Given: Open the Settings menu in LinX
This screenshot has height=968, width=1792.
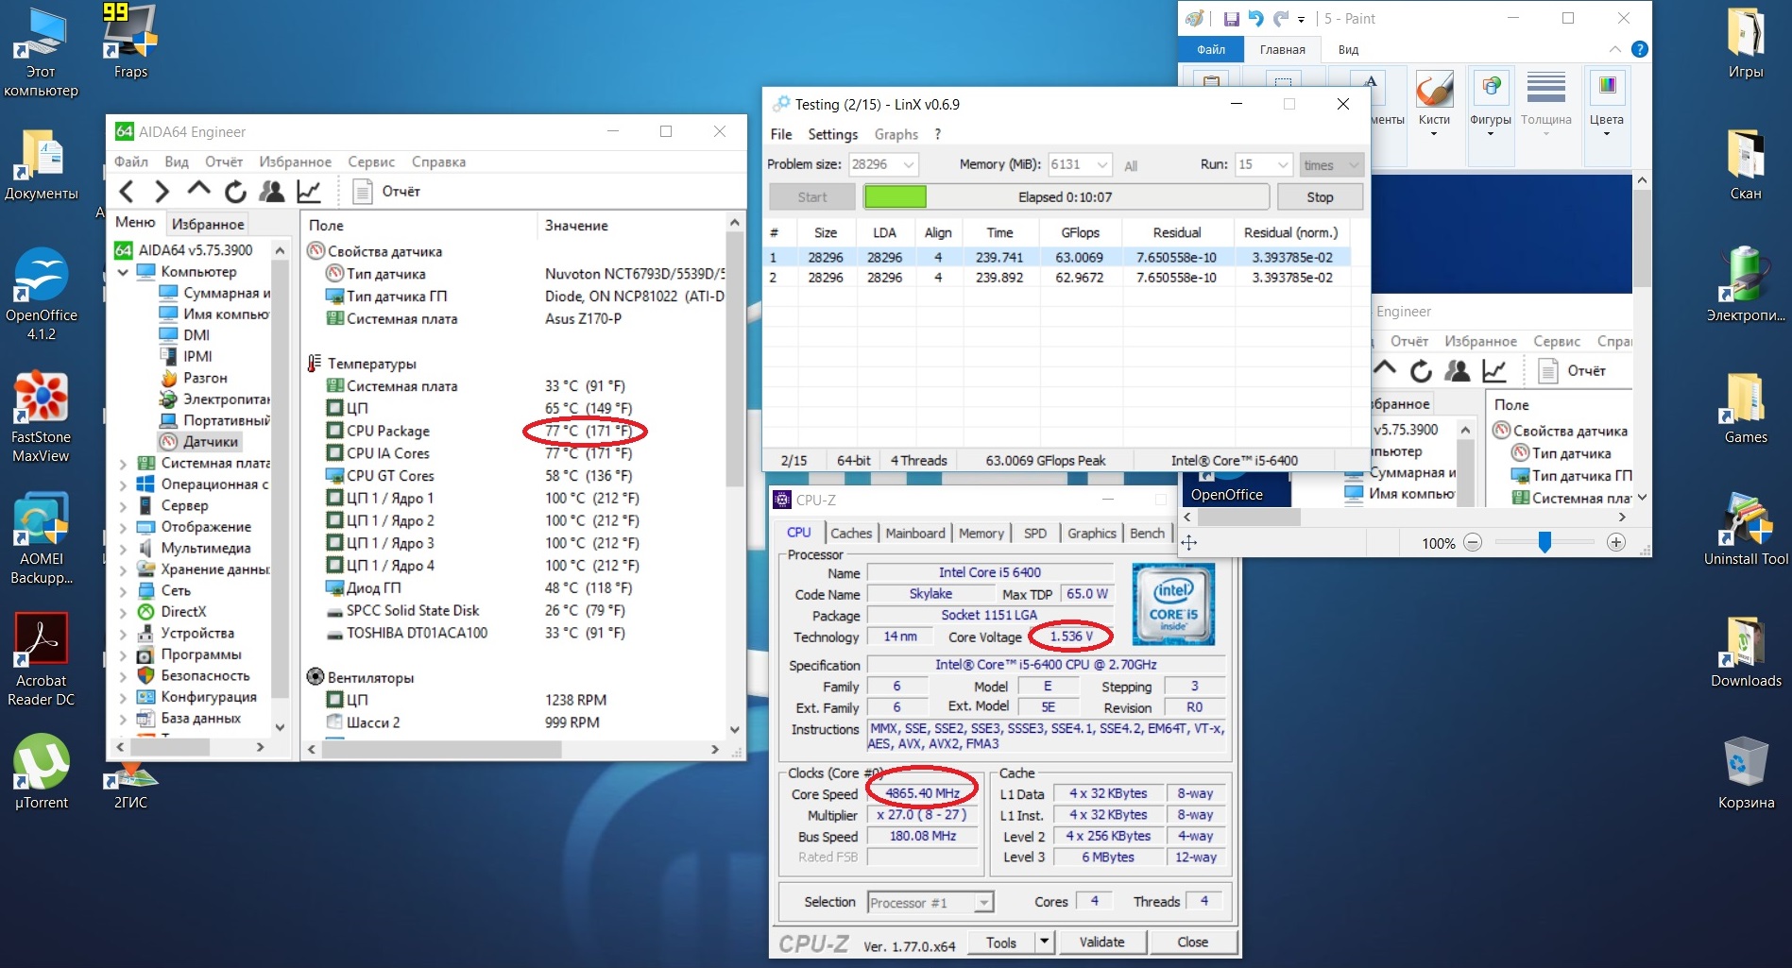Looking at the screenshot, I should click(x=832, y=134).
